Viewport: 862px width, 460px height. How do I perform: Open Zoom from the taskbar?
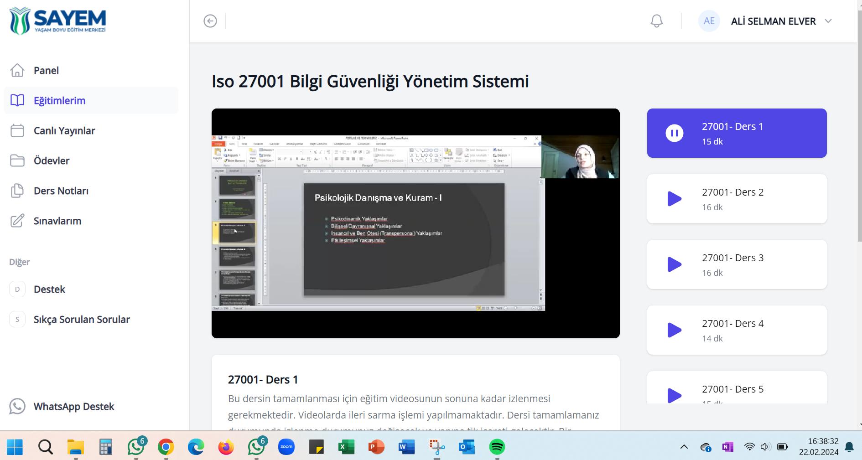286,447
